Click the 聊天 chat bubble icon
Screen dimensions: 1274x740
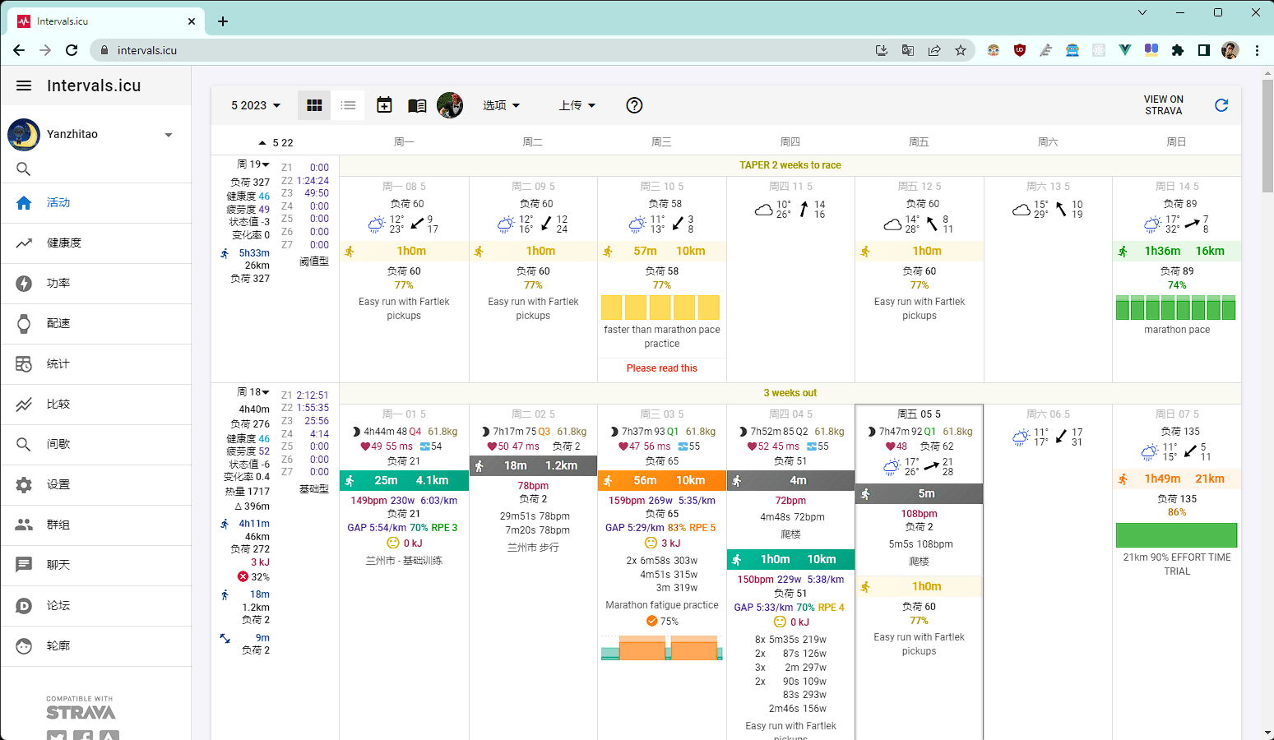coord(24,565)
